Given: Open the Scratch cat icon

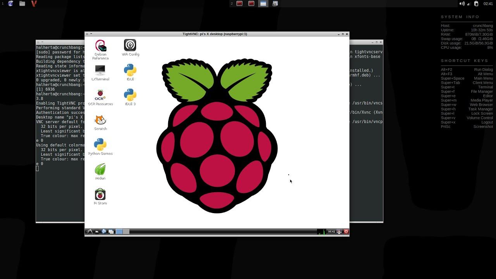Looking at the screenshot, I should tap(100, 122).
